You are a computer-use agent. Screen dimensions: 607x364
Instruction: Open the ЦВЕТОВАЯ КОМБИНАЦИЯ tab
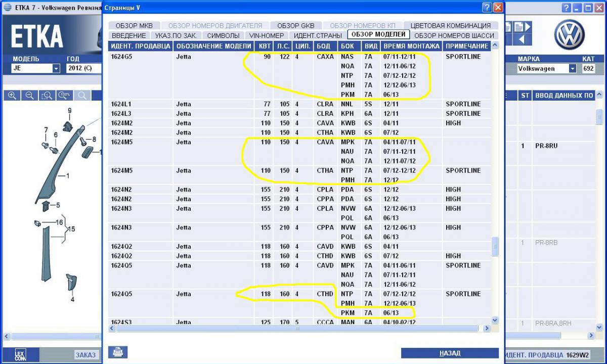coord(450,26)
